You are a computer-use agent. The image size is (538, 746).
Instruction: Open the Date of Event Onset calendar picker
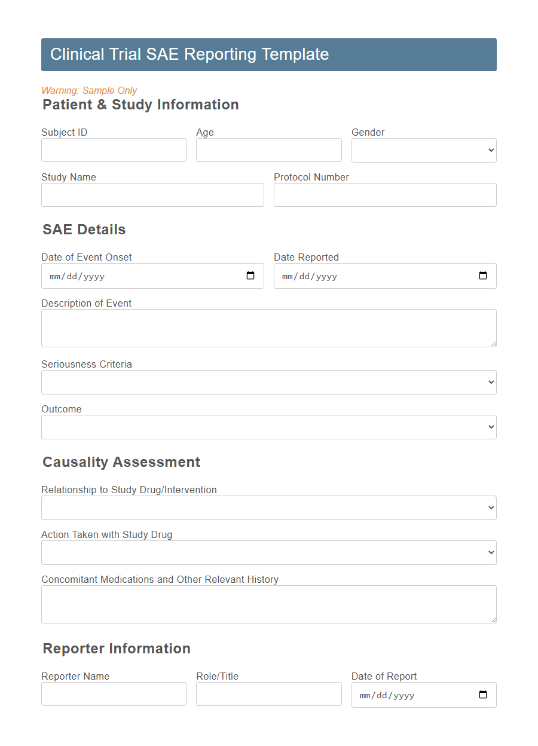point(250,276)
